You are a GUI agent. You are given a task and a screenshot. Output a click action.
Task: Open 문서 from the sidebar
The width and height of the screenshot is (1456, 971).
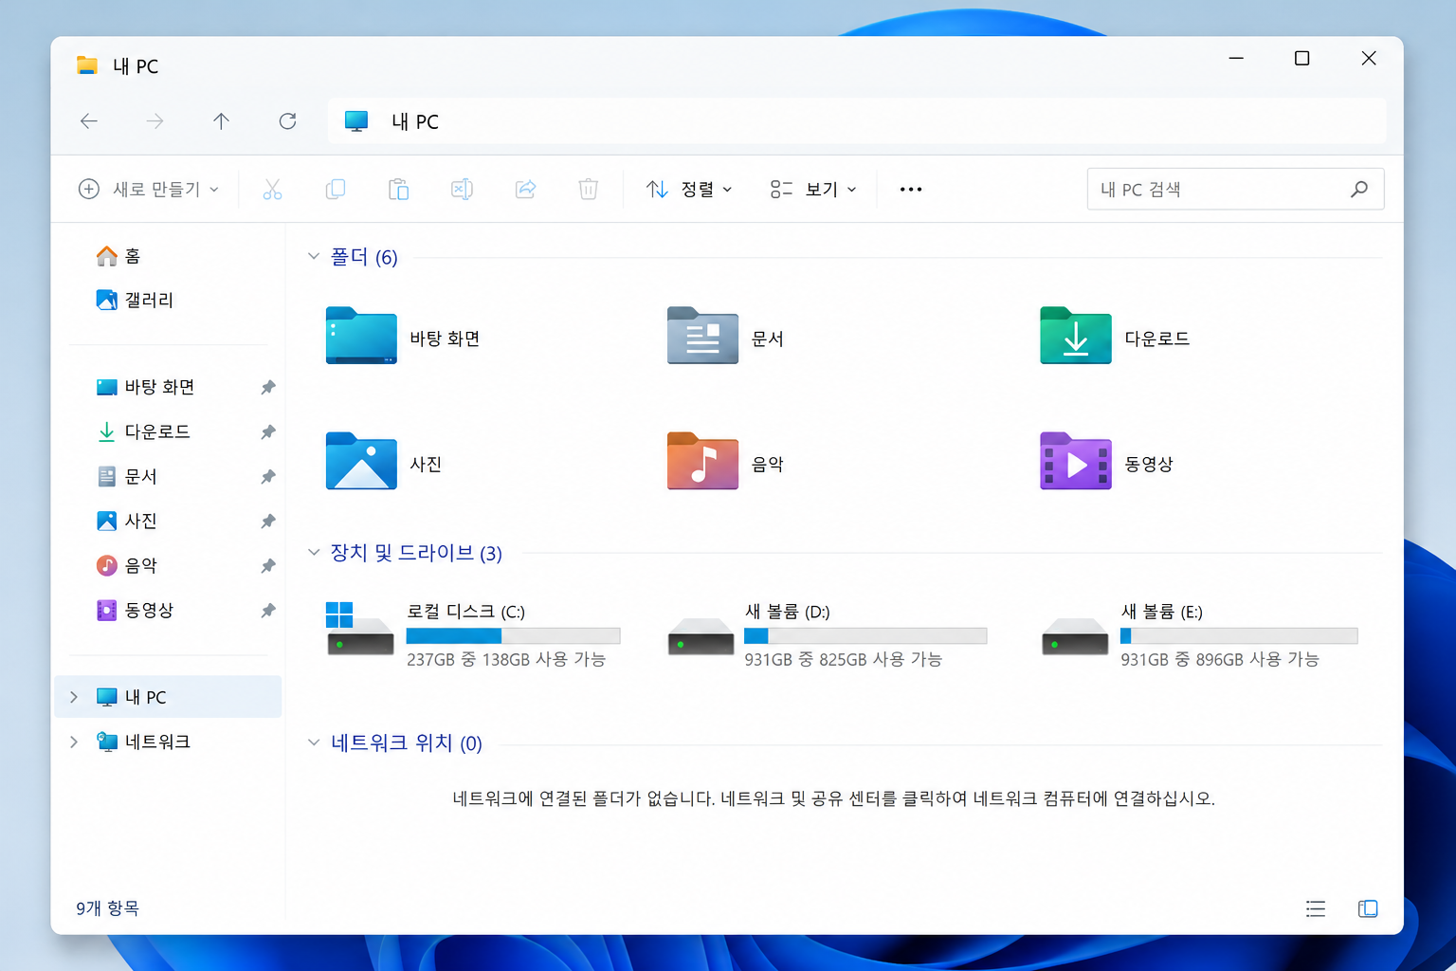coord(127,476)
